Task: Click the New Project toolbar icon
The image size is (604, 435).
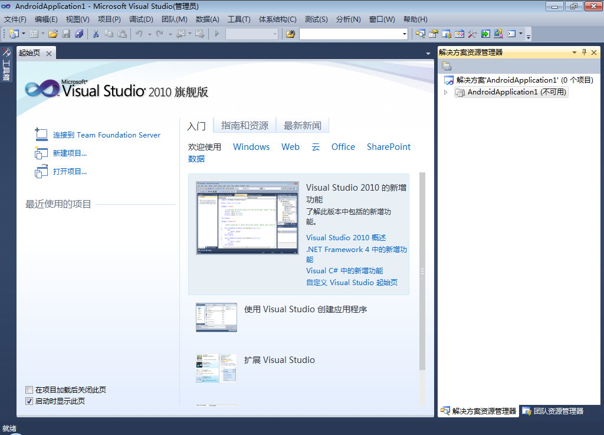Action: [14, 34]
